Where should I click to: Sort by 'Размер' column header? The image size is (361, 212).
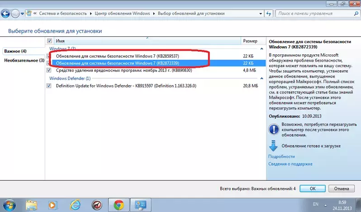coord(253,41)
